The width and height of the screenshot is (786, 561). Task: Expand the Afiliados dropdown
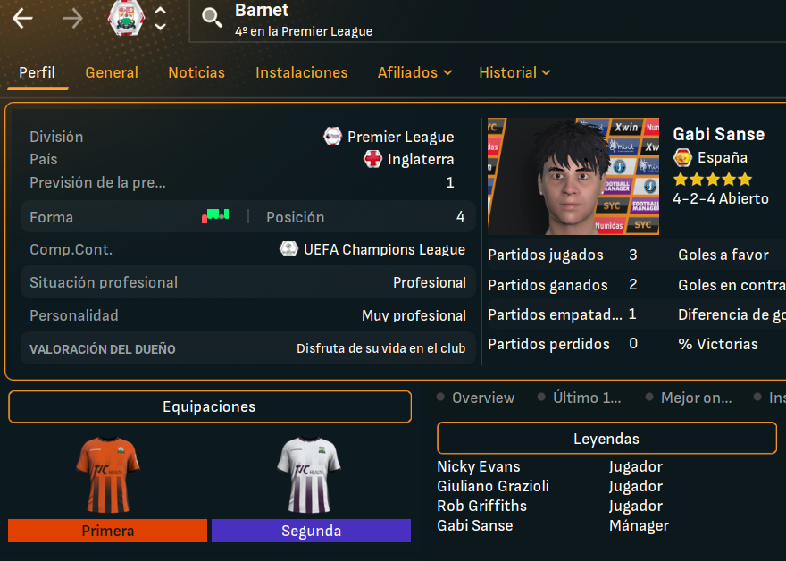click(415, 72)
